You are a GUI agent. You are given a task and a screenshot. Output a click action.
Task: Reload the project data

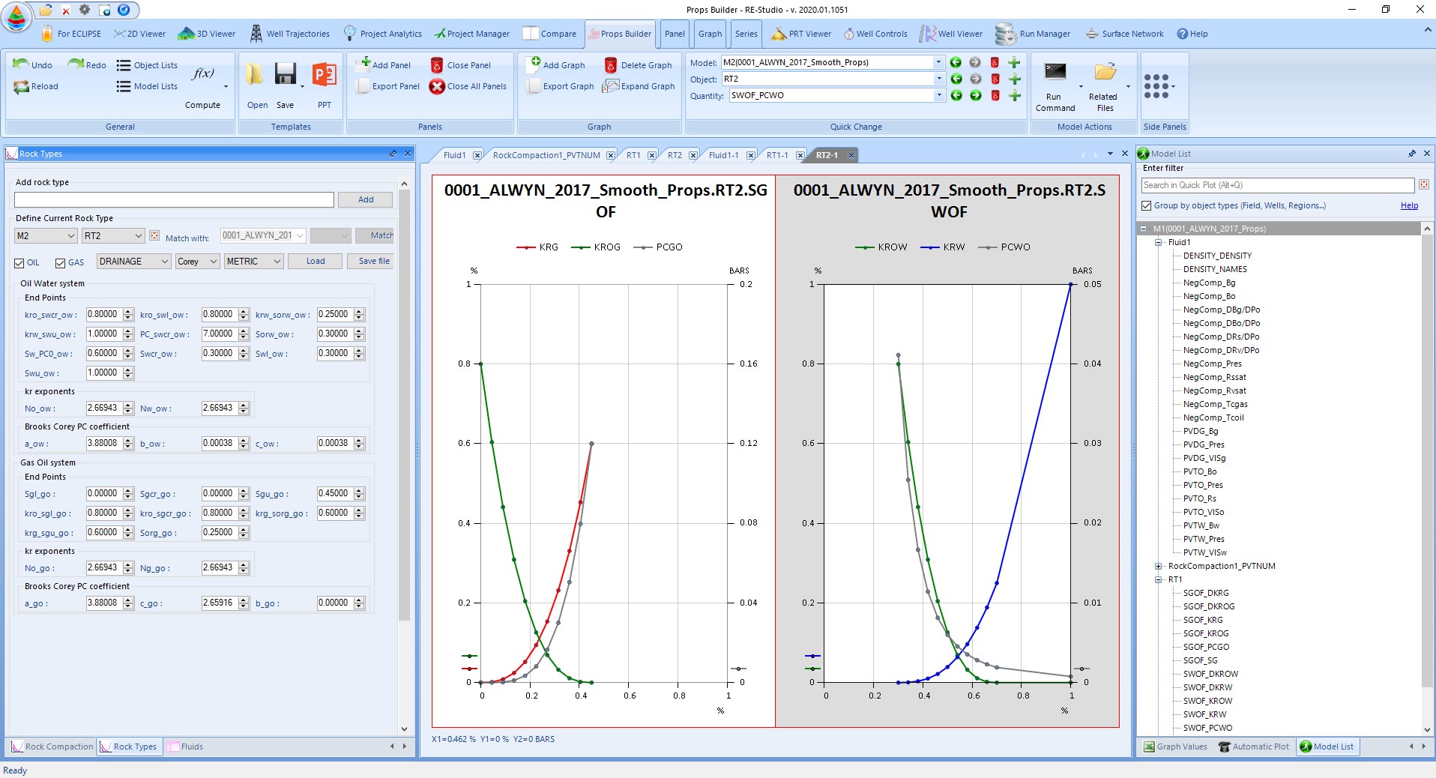pyautogui.click(x=35, y=86)
